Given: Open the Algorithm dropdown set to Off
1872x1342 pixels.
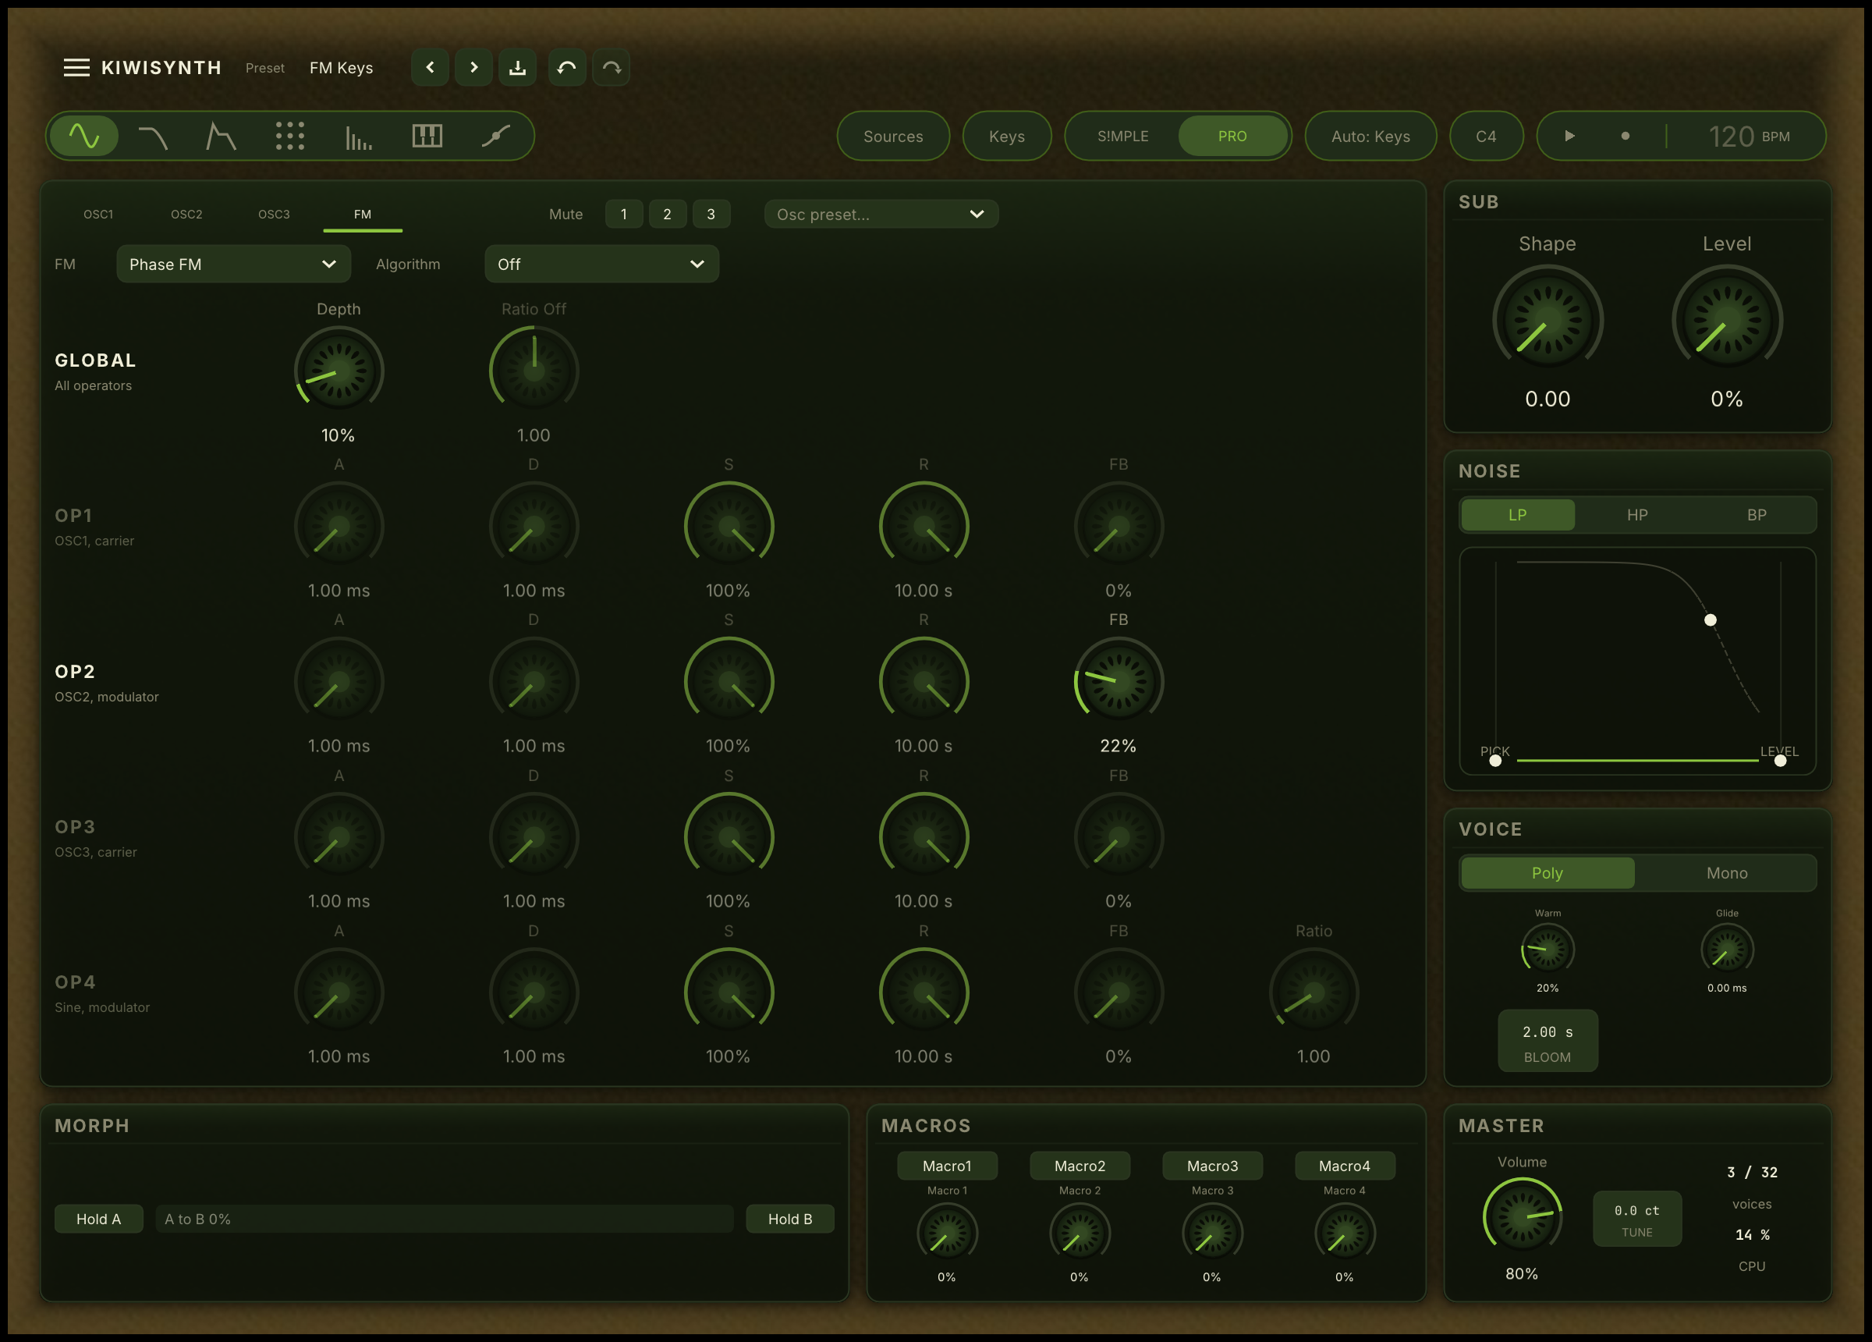Looking at the screenshot, I should (x=601, y=264).
